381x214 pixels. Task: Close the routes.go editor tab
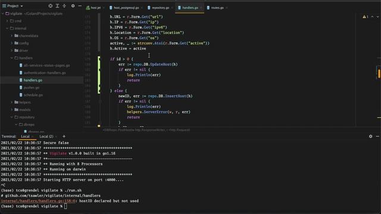click(x=227, y=8)
